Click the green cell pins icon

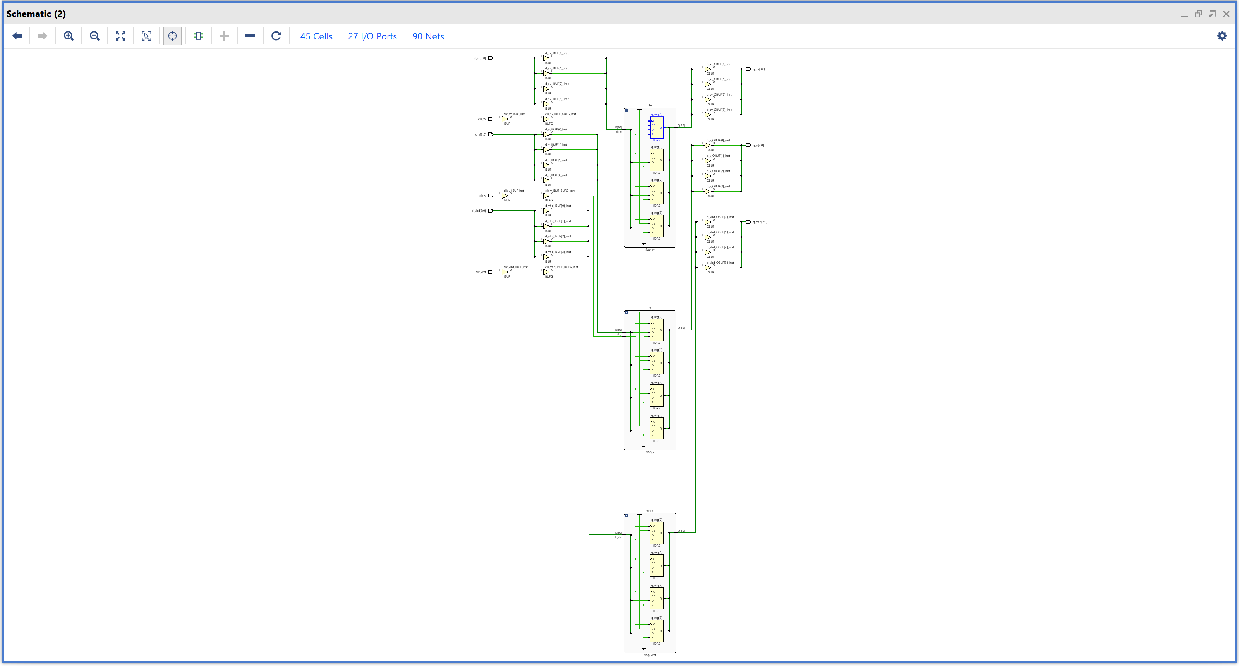pyautogui.click(x=198, y=36)
